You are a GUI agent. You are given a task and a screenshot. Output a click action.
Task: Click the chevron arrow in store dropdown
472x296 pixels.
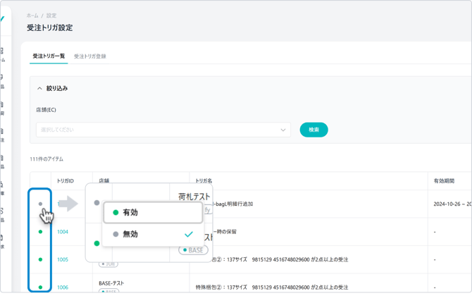click(x=283, y=130)
